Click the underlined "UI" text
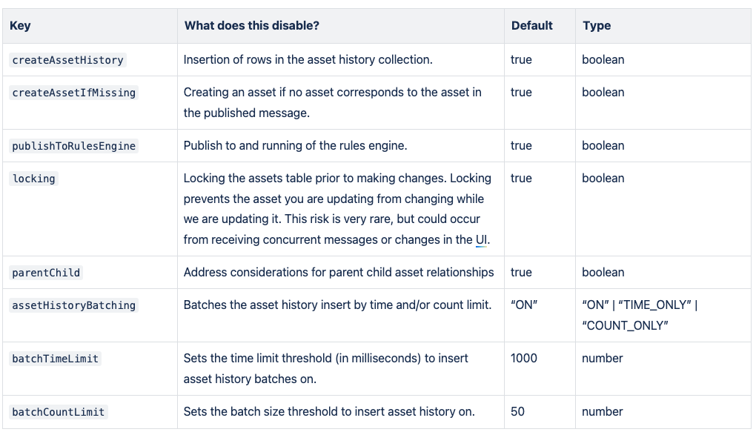Image resolution: width=756 pixels, height=432 pixels. pyautogui.click(x=482, y=239)
